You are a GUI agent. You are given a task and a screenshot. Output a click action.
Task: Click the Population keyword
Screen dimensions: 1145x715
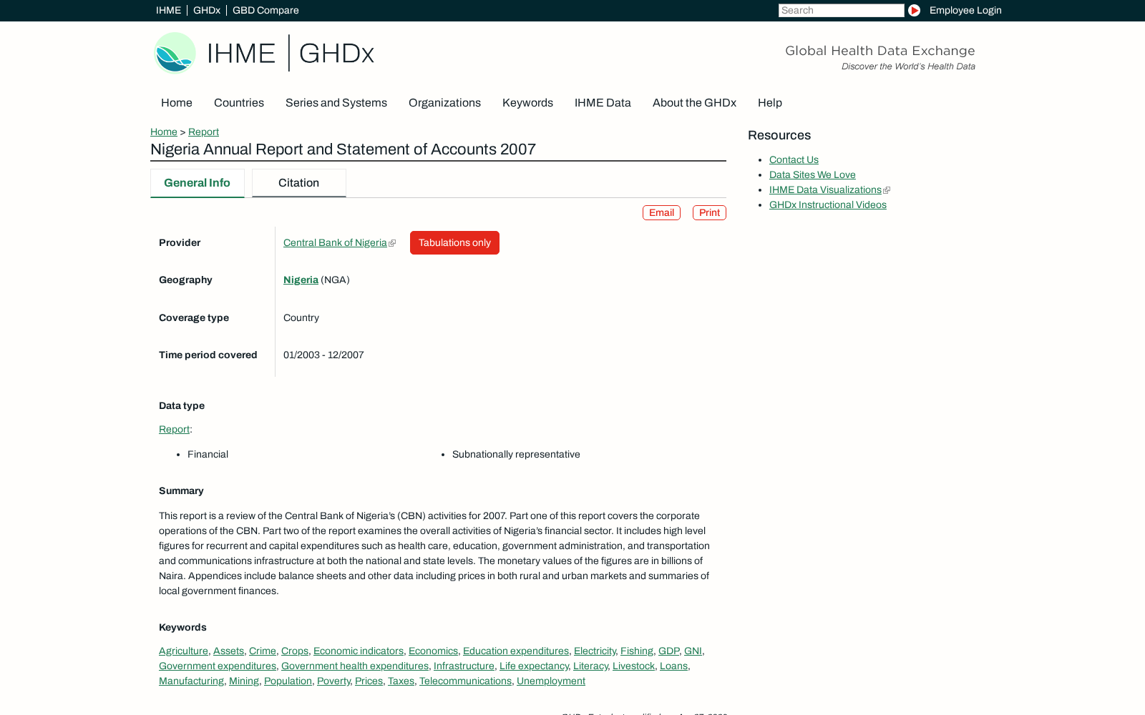288,681
